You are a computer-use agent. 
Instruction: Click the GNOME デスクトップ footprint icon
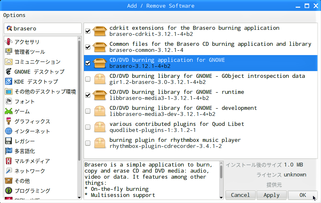click(x=9, y=72)
